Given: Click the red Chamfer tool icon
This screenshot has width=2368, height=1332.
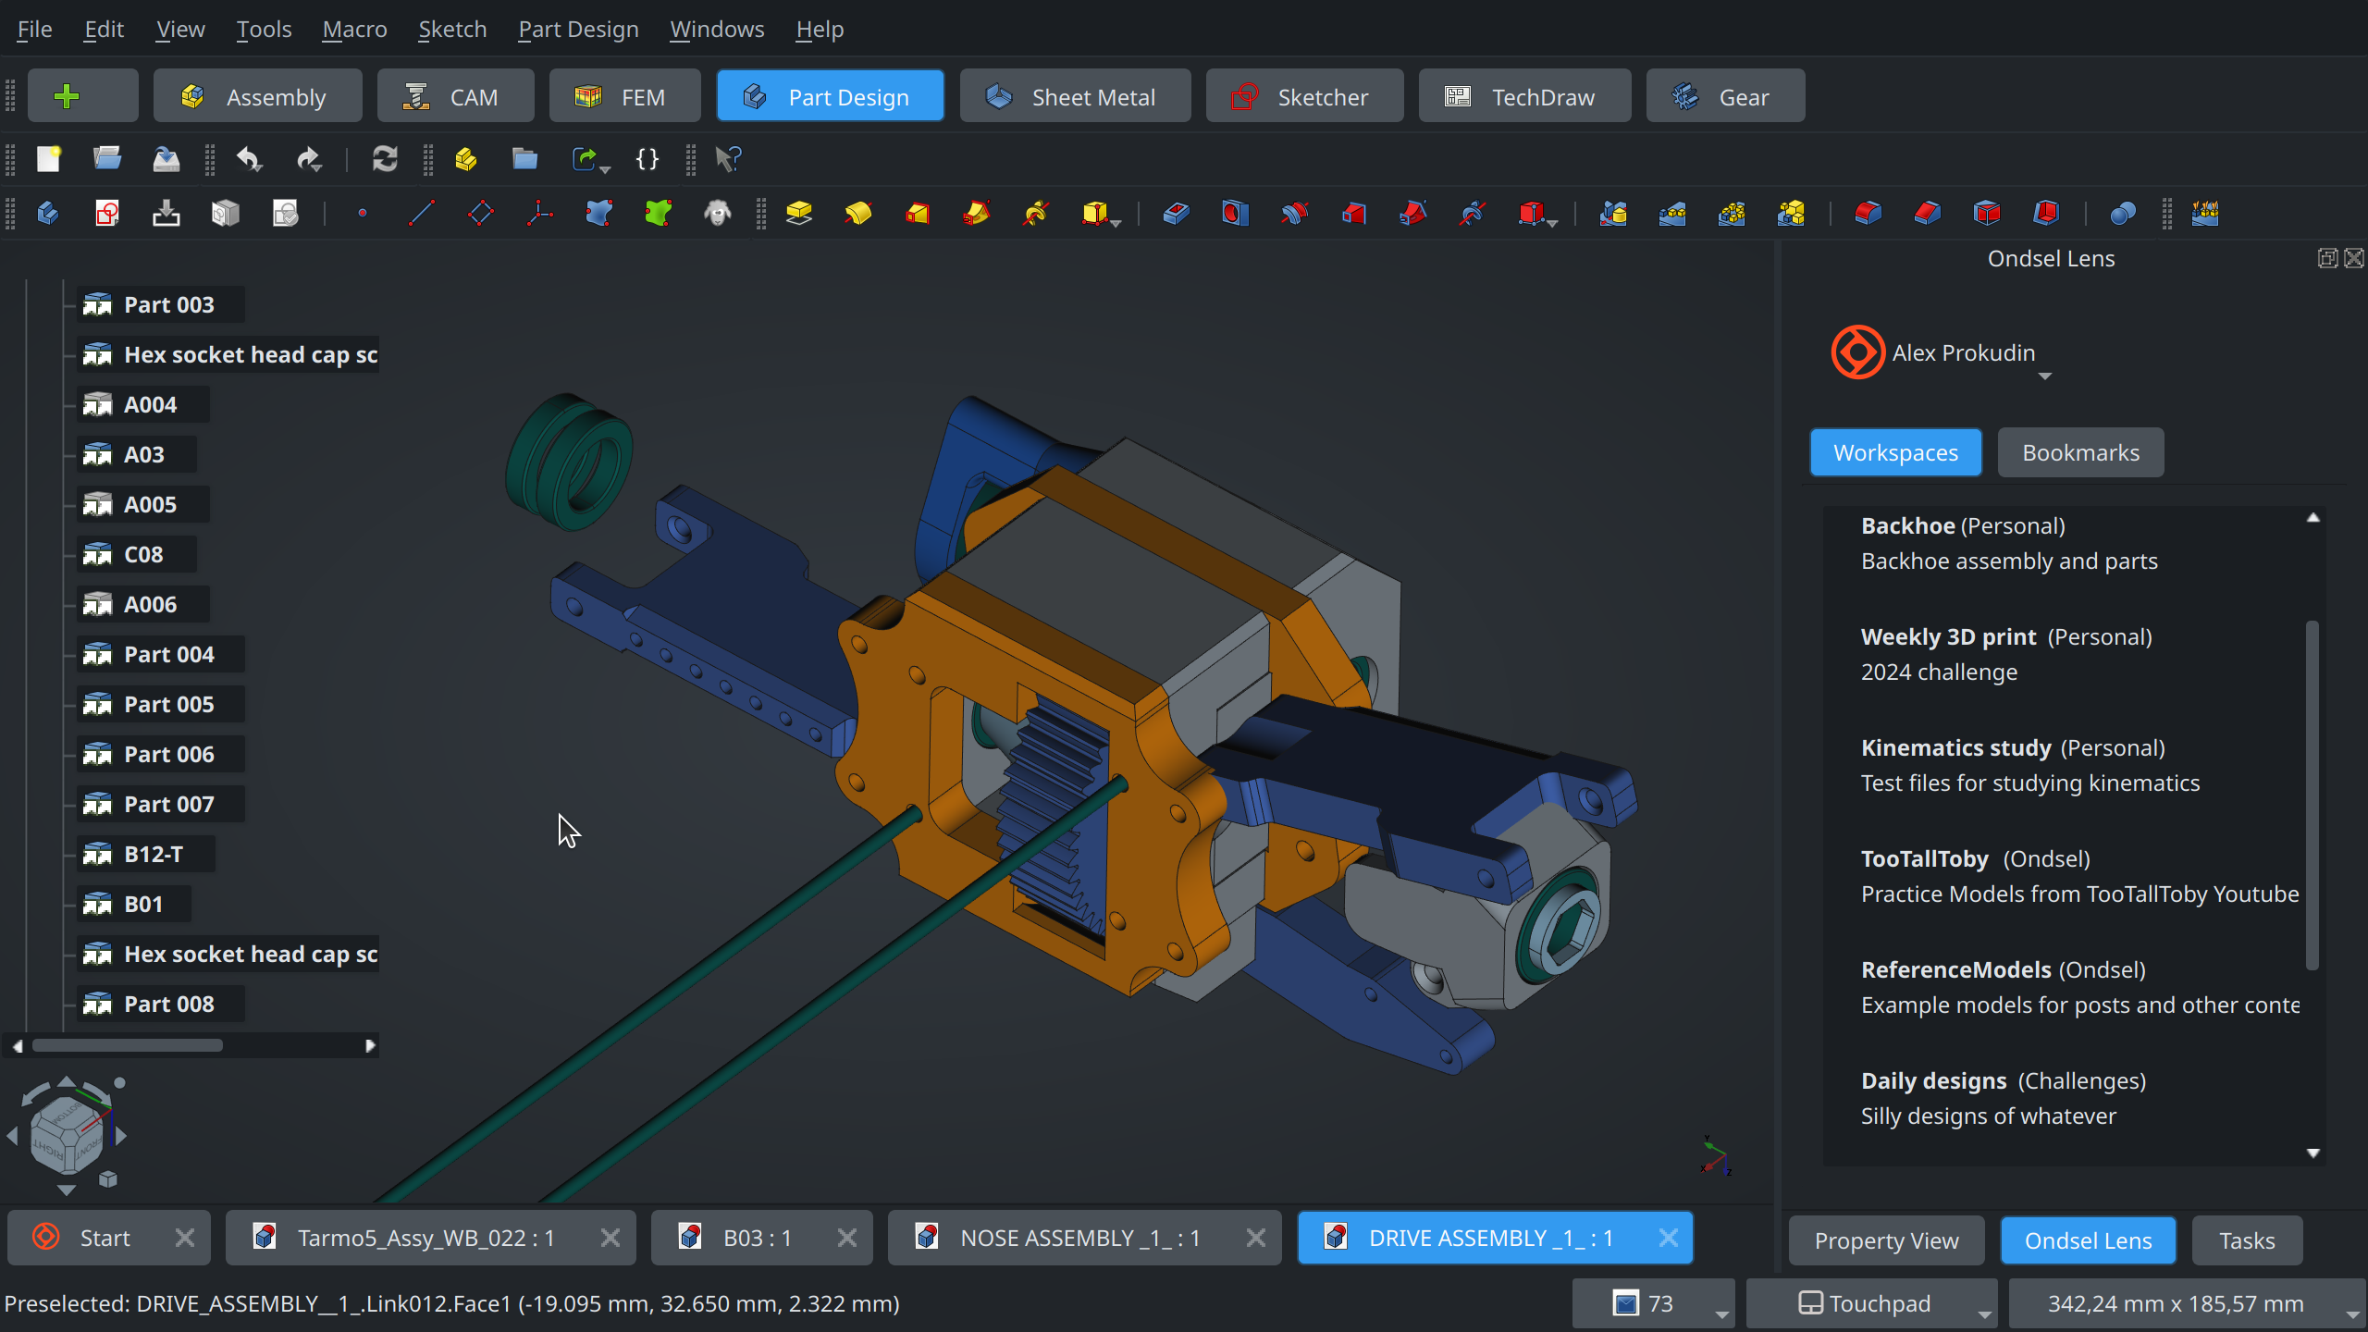Looking at the screenshot, I should [1928, 214].
